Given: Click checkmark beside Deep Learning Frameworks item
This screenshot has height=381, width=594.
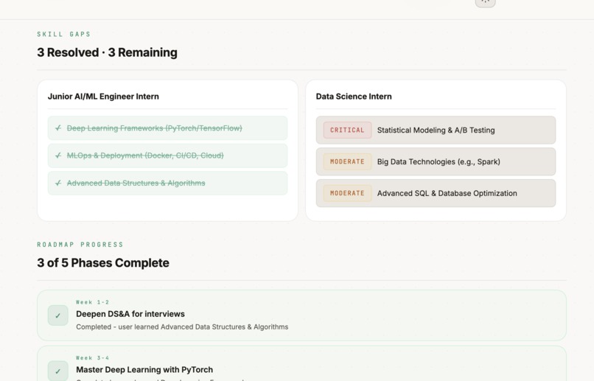Looking at the screenshot, I should 58,128.
